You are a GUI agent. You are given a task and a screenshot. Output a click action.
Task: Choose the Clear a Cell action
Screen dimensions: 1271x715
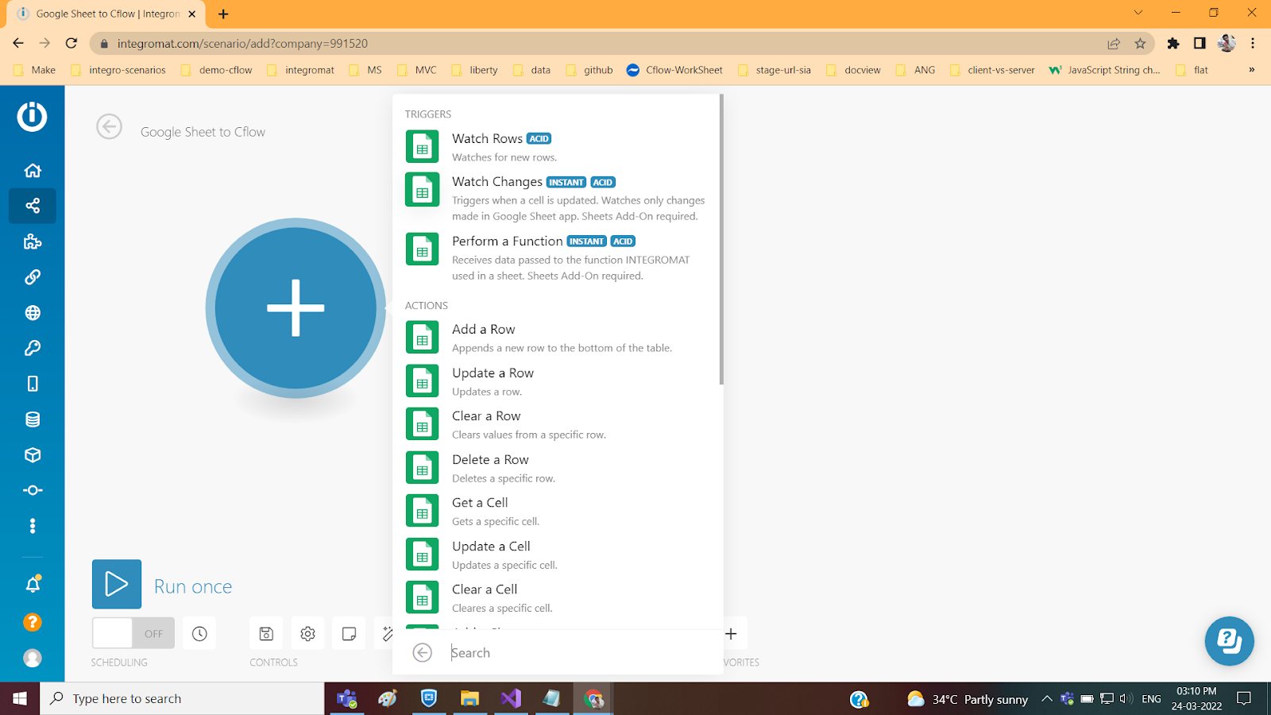[x=556, y=597]
